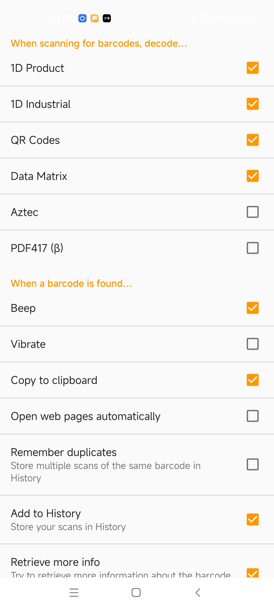Screen dimensions: 274x609
Task: Uncheck the QR Codes checkbox
Action: [x=252, y=140]
